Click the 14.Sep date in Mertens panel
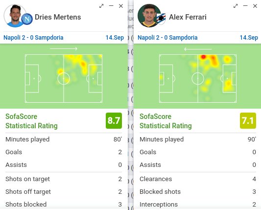261x210 pixels. click(115, 38)
